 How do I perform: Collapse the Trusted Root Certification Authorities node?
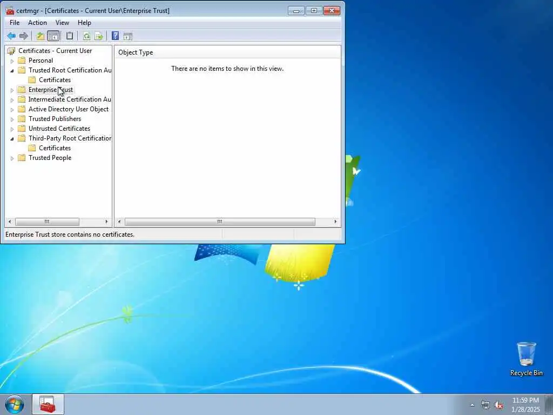tap(12, 71)
